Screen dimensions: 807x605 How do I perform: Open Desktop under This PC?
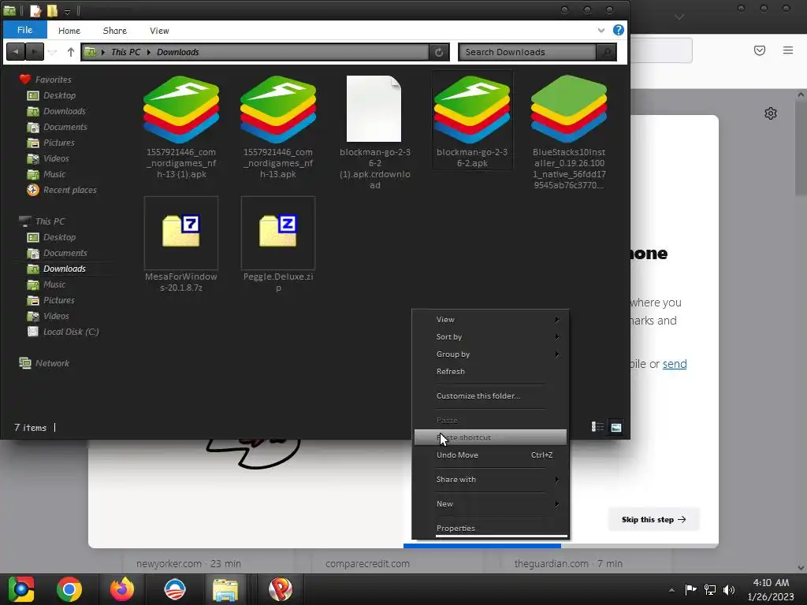point(59,237)
